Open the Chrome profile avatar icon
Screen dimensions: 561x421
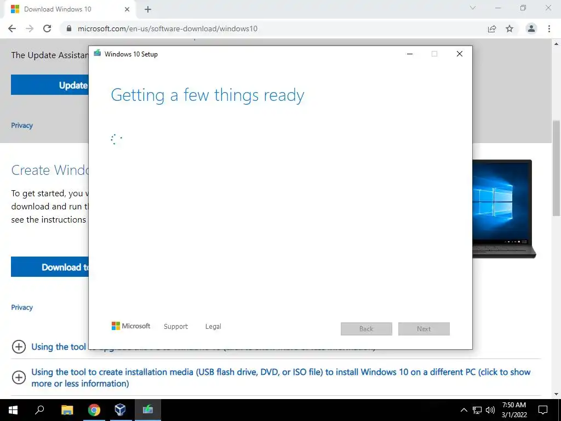click(x=531, y=29)
